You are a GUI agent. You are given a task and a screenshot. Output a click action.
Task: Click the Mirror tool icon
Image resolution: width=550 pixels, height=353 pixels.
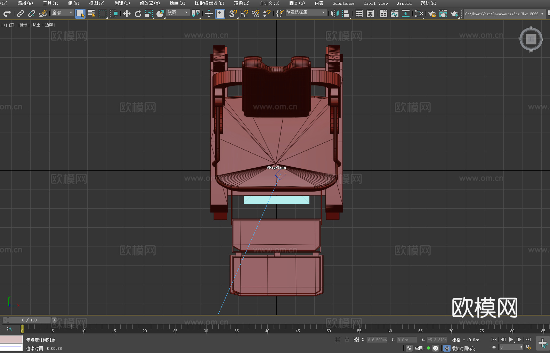click(335, 14)
